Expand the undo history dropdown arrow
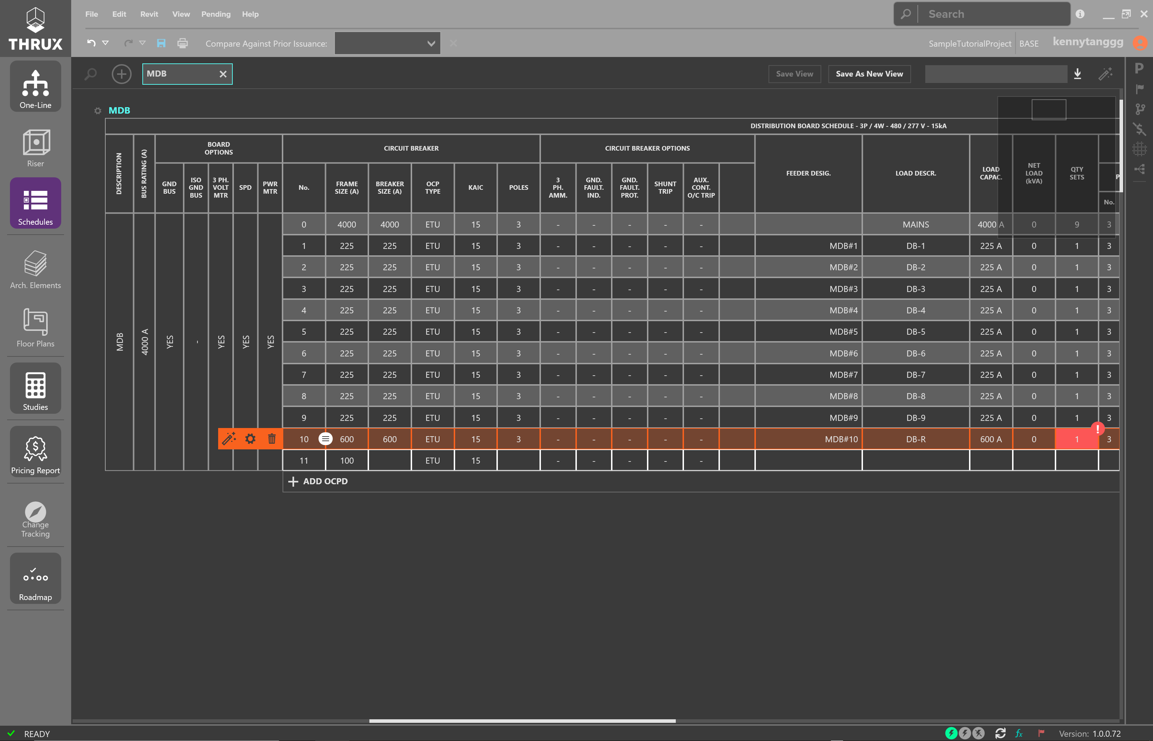Screen dimensions: 1153x741 (x=105, y=43)
